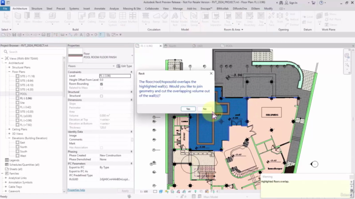Screen dimensions: 355x199
Task: Select Schedules/Quantities (all) in the browser
Action: [24, 165]
